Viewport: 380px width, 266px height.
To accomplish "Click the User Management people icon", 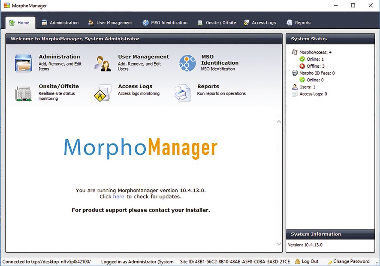I will [103, 63].
